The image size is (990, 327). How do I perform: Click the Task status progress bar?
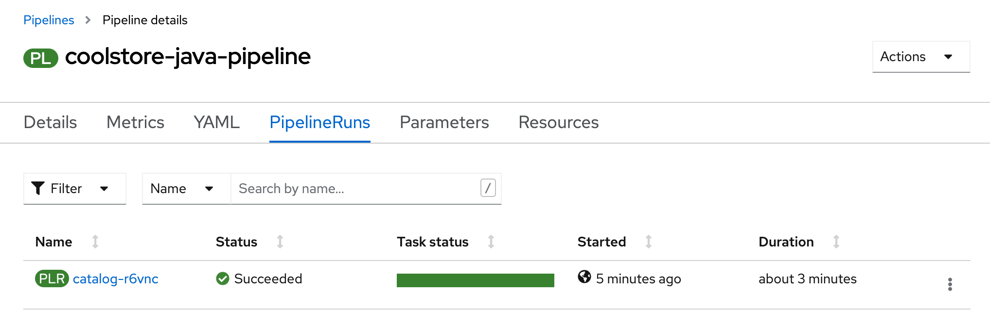475,279
